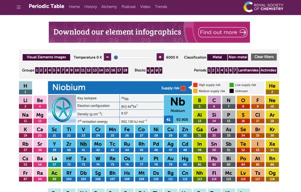301x192 pixels.
Task: Select the Helium (He) element tile
Action: point(272,88)
